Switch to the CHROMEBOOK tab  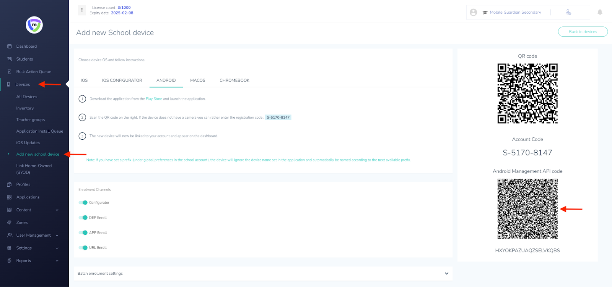point(234,81)
